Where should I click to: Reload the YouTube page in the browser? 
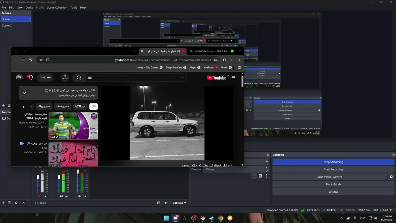224,60
